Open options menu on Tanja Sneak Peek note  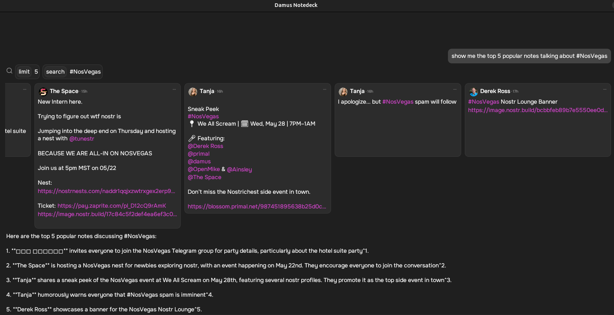coord(325,89)
